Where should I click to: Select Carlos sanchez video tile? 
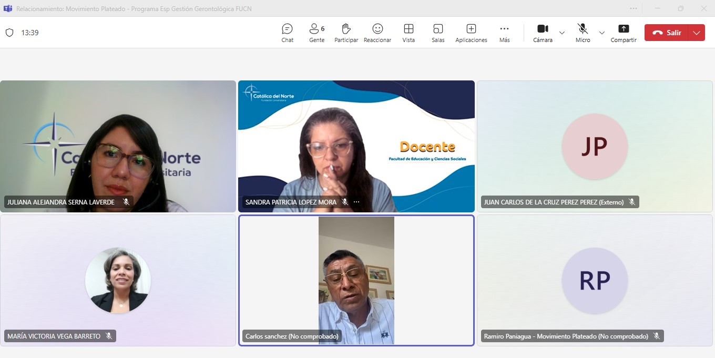[356, 280]
